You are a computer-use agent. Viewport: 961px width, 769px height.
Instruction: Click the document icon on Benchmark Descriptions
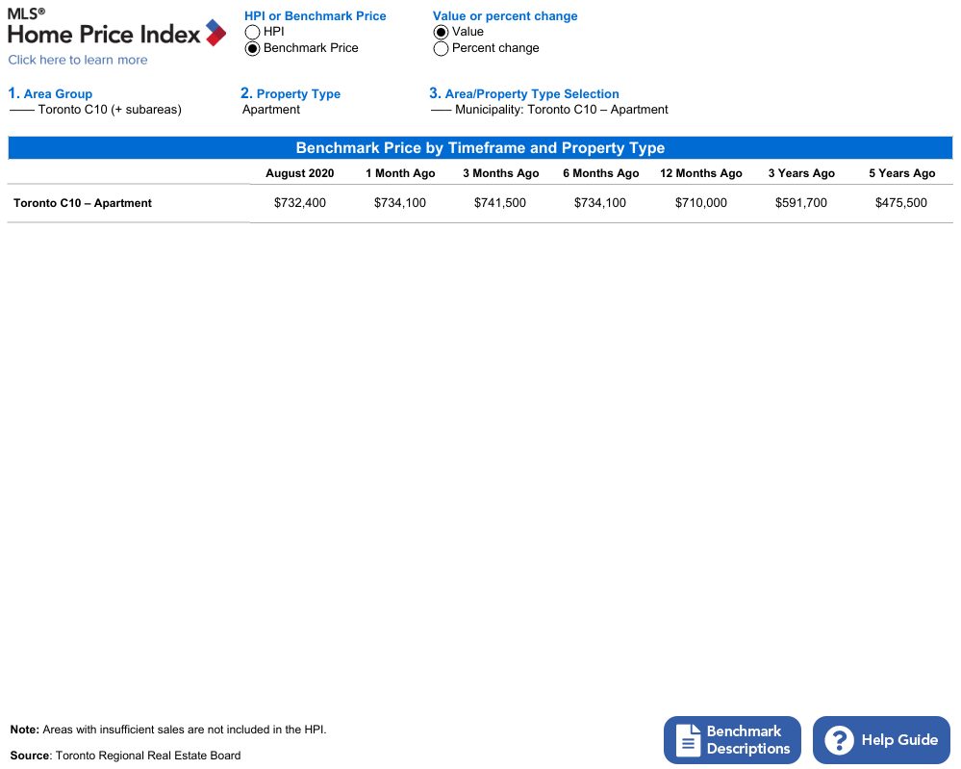688,740
